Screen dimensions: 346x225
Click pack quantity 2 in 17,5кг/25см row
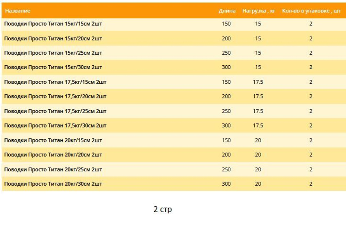(311, 111)
